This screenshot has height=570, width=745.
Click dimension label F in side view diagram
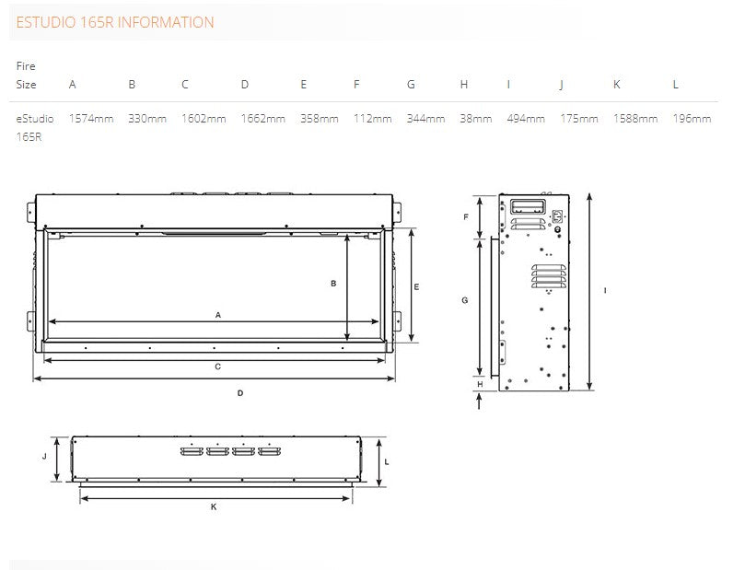[x=466, y=217]
